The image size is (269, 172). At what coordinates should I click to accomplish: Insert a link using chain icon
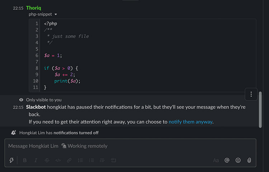(x=69, y=160)
